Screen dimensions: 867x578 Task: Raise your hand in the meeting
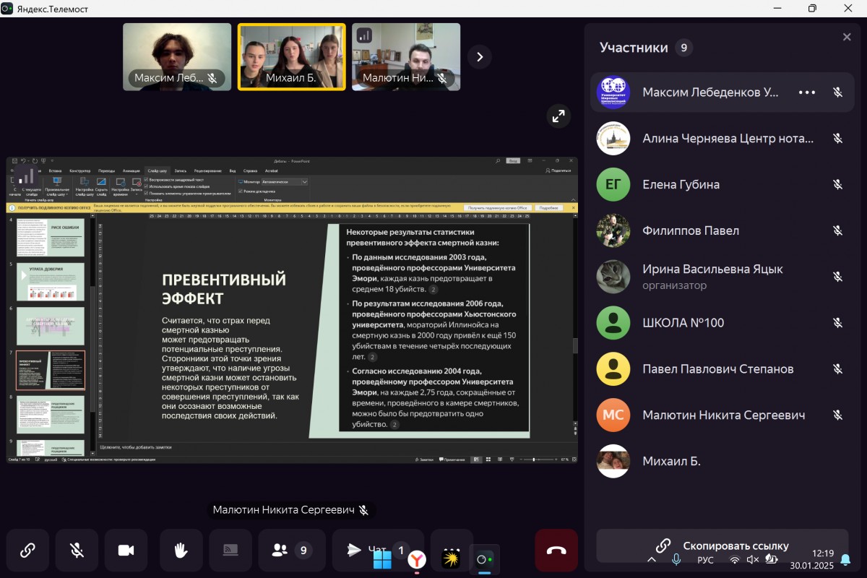coord(181,551)
